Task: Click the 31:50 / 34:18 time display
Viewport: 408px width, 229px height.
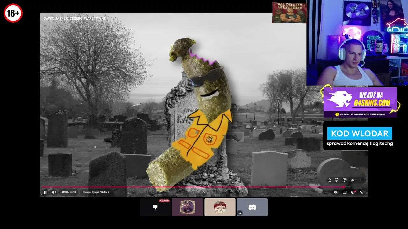Action: click(x=69, y=192)
